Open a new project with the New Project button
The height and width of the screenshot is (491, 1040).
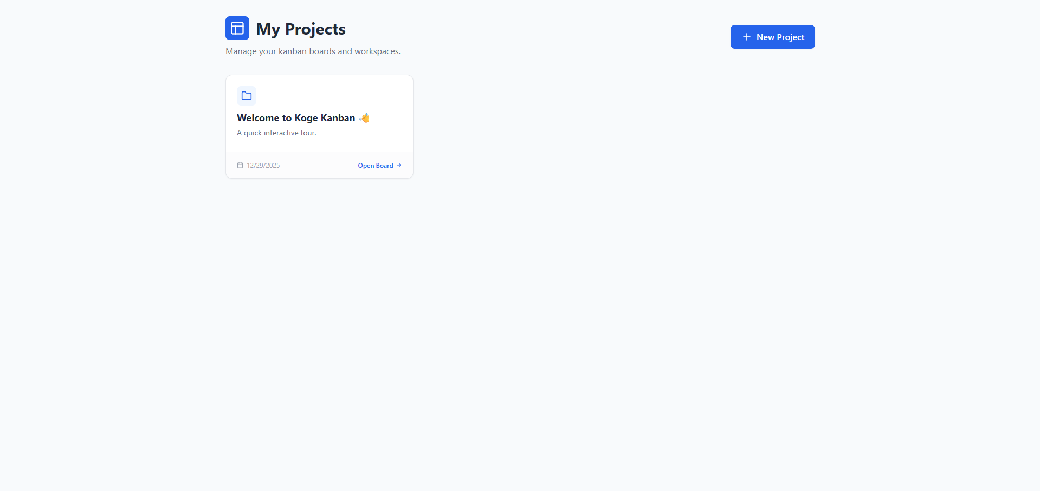coord(772,37)
